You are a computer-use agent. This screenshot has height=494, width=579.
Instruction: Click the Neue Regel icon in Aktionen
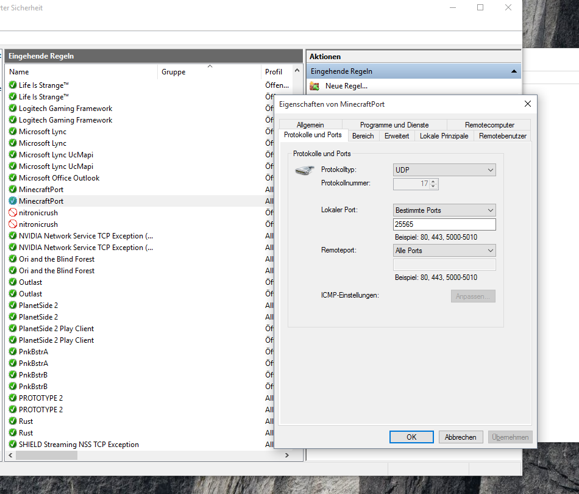pyautogui.click(x=314, y=86)
